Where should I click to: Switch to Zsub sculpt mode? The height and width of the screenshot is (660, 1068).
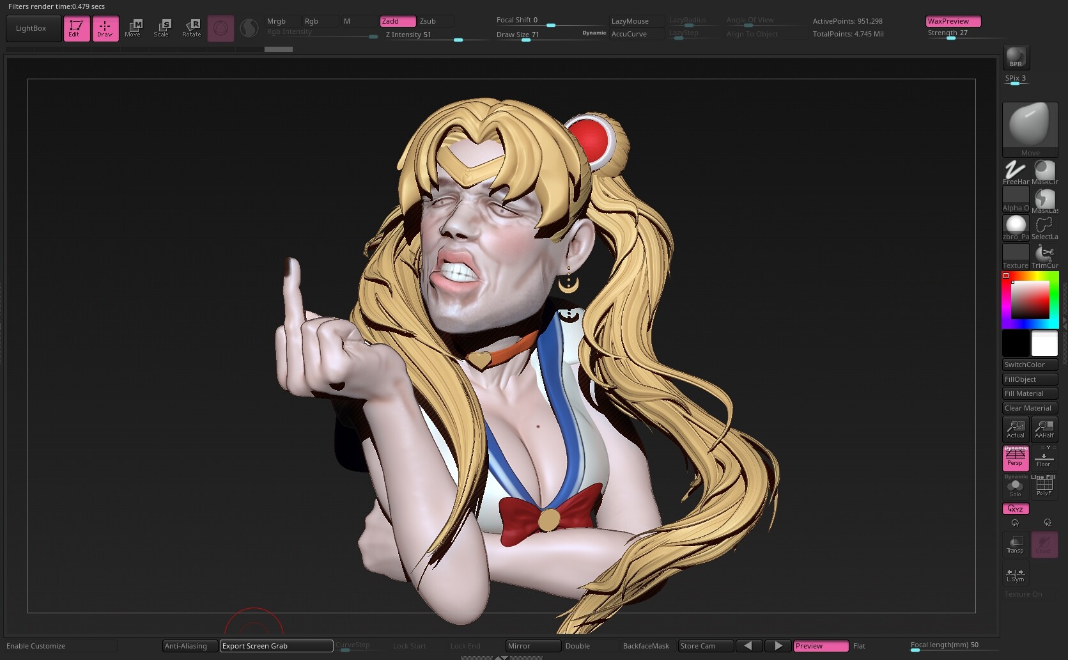tap(436, 21)
